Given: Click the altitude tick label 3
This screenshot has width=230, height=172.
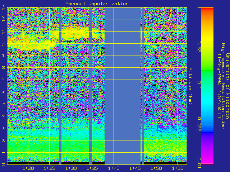Looking at the screenshot, I should point(3,128).
